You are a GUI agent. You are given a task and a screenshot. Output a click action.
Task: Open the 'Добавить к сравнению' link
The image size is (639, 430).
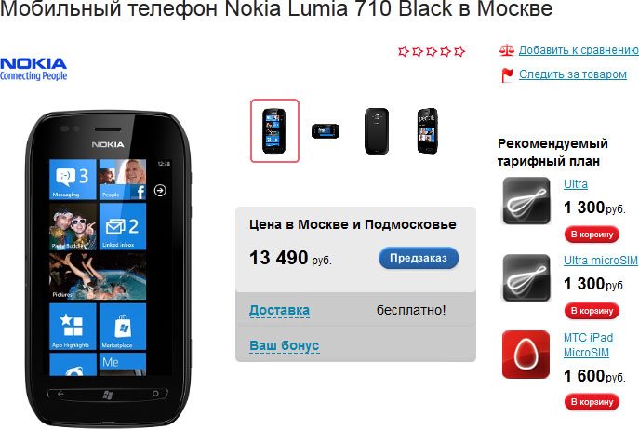(579, 50)
